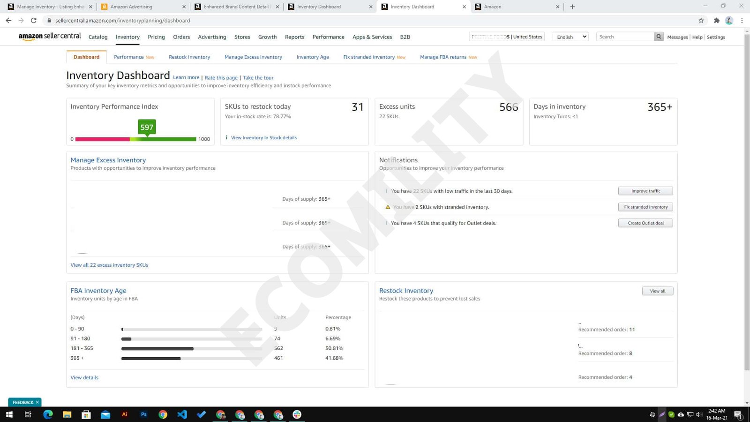This screenshot has width=750, height=422.
Task: Reload the Seller Central page
Action: click(x=33, y=21)
